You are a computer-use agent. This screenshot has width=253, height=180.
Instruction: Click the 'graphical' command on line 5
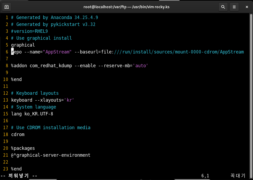(x=23, y=45)
